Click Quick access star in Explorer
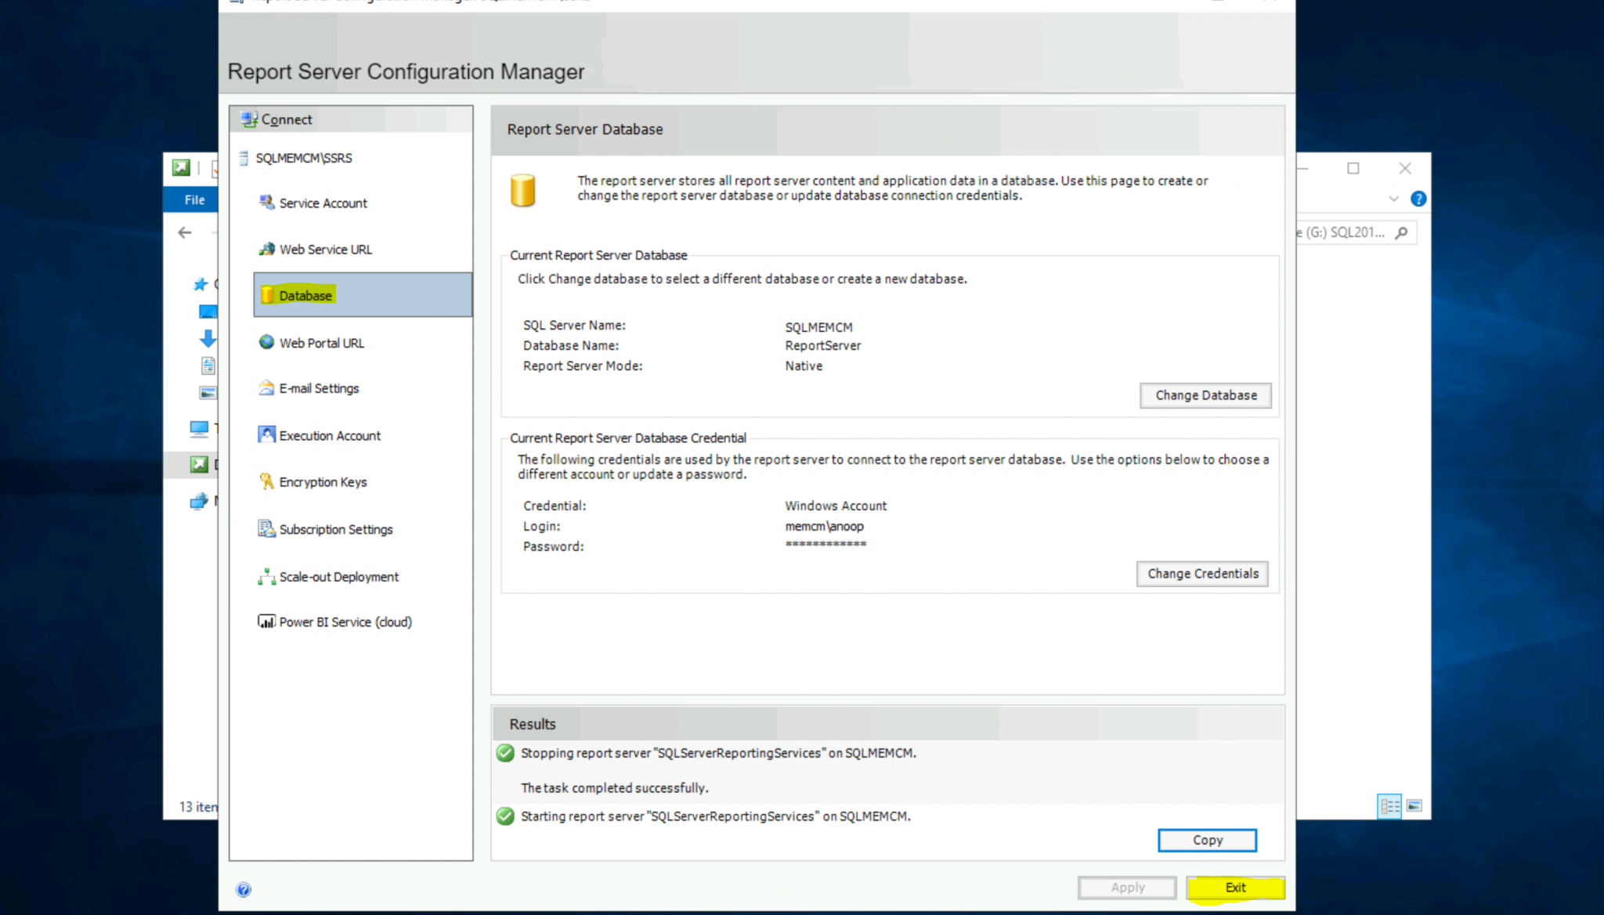 (x=200, y=284)
